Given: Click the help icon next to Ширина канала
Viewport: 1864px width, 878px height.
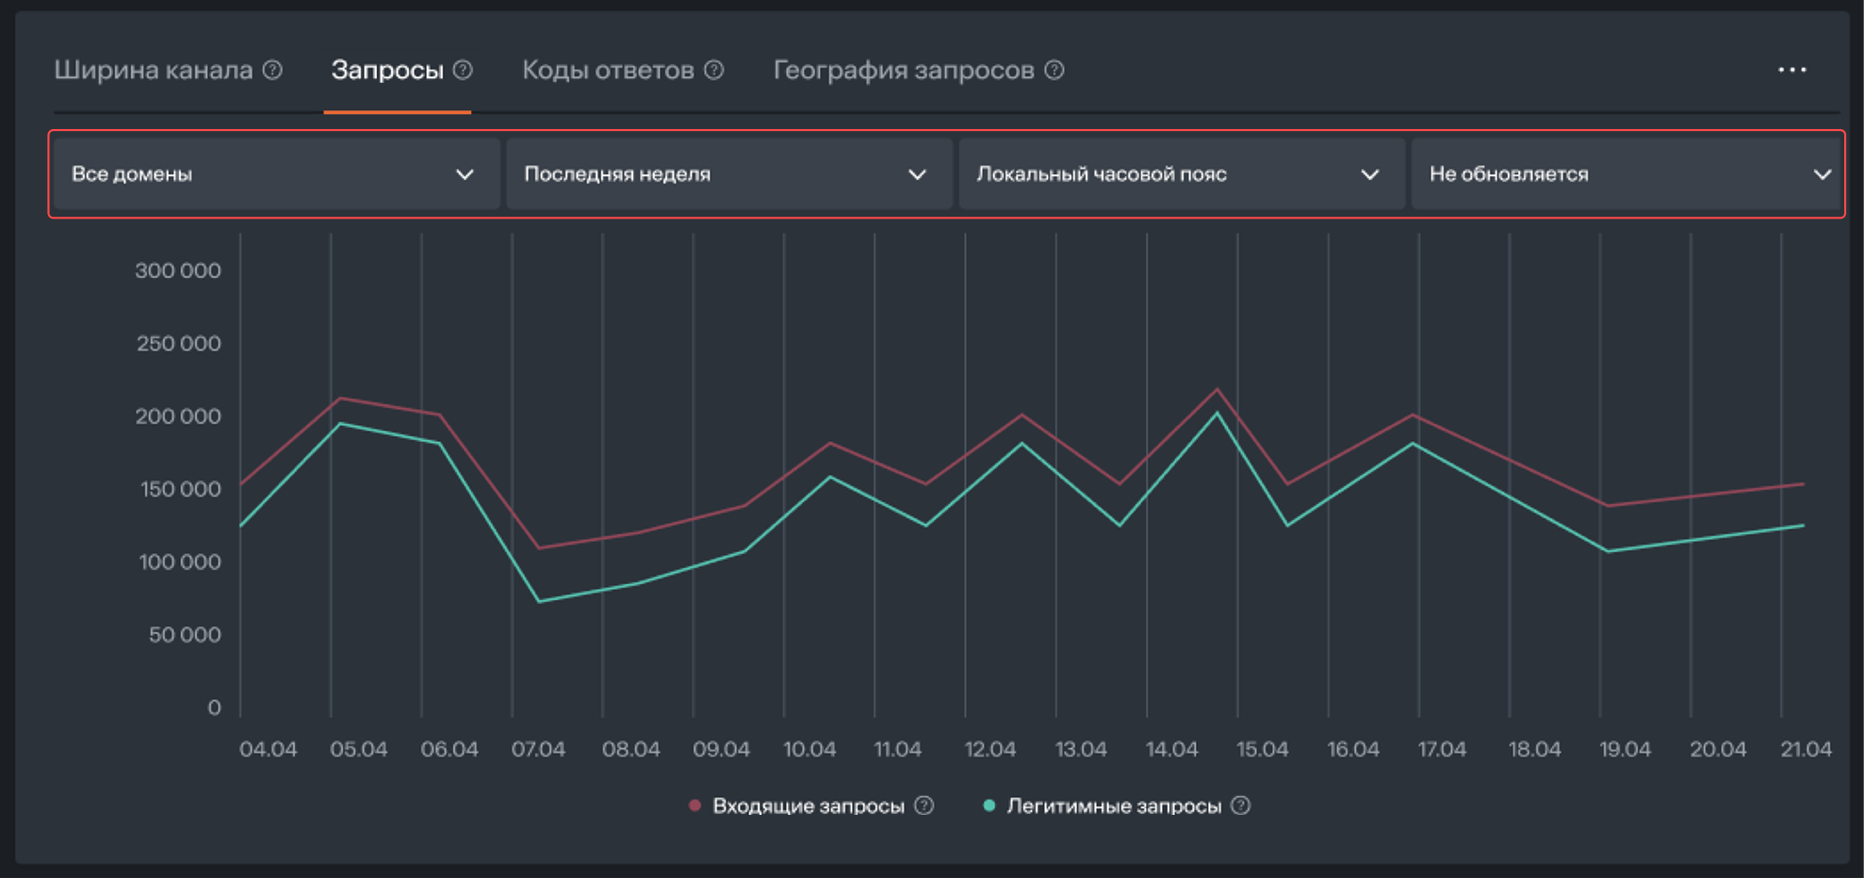Looking at the screenshot, I should (272, 68).
